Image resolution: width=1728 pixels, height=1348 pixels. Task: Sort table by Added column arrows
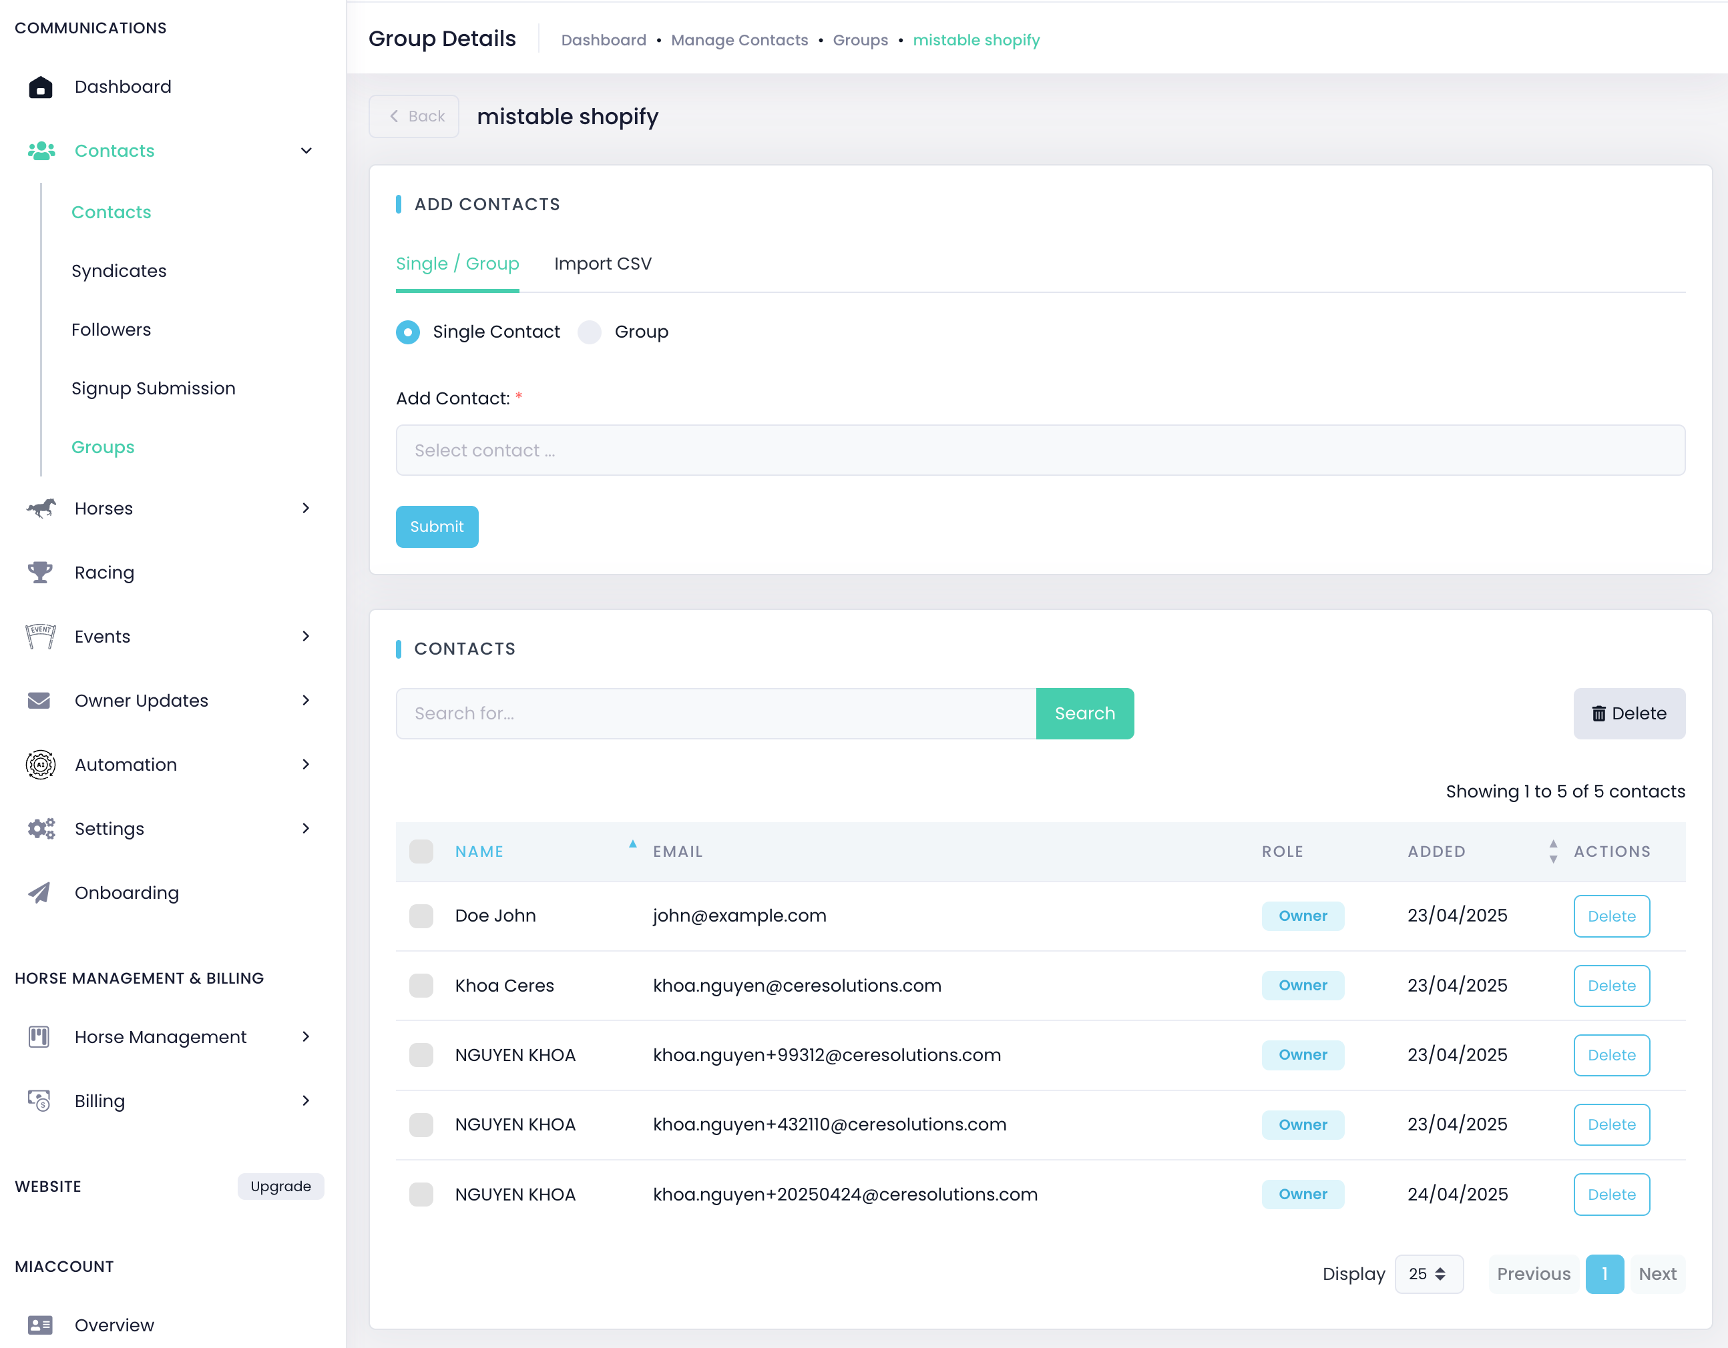[x=1552, y=852]
